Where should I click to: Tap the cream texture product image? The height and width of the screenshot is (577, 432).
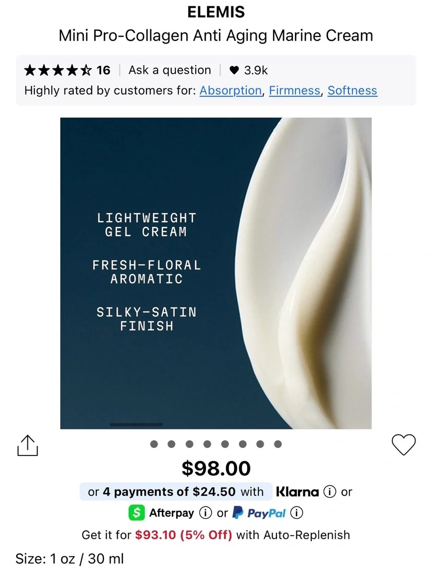(216, 273)
